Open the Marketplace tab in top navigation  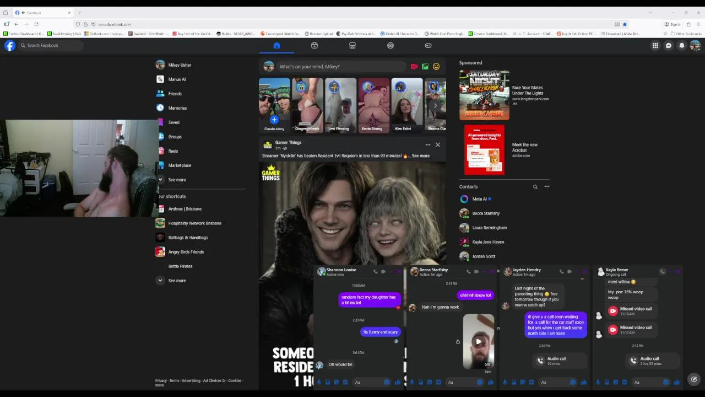[352, 46]
